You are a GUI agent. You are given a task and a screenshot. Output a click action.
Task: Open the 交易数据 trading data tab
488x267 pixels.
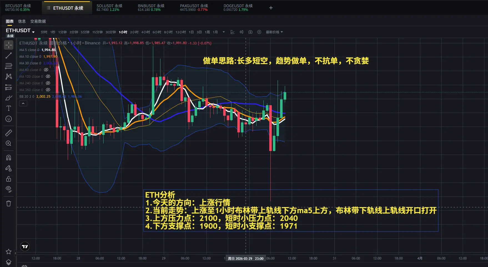(38, 21)
